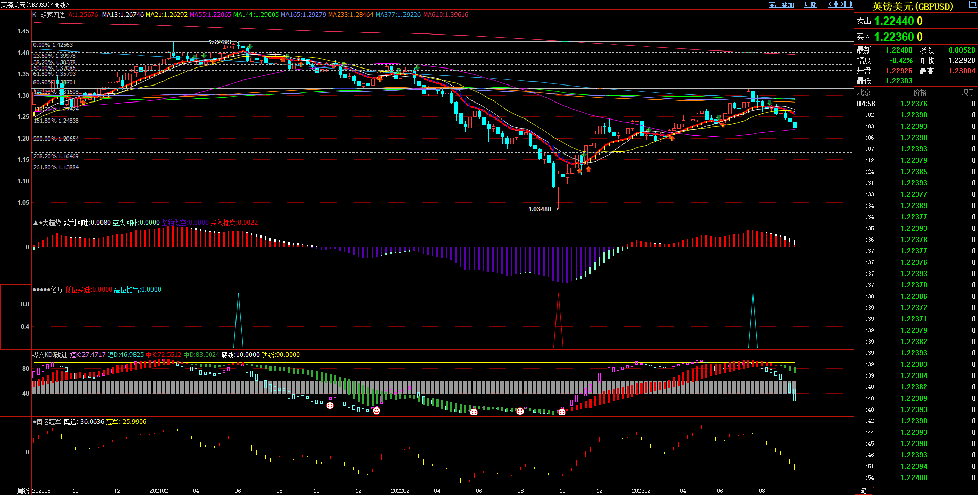Click the split-panel layout icon in header
Viewport: 978px width, 495px height.
click(849, 4)
